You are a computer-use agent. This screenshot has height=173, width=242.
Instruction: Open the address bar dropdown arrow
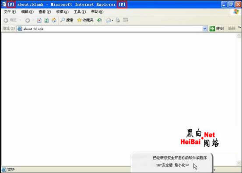205,28
